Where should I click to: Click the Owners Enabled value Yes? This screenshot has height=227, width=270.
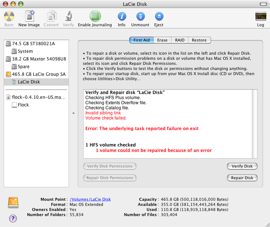click(73, 210)
